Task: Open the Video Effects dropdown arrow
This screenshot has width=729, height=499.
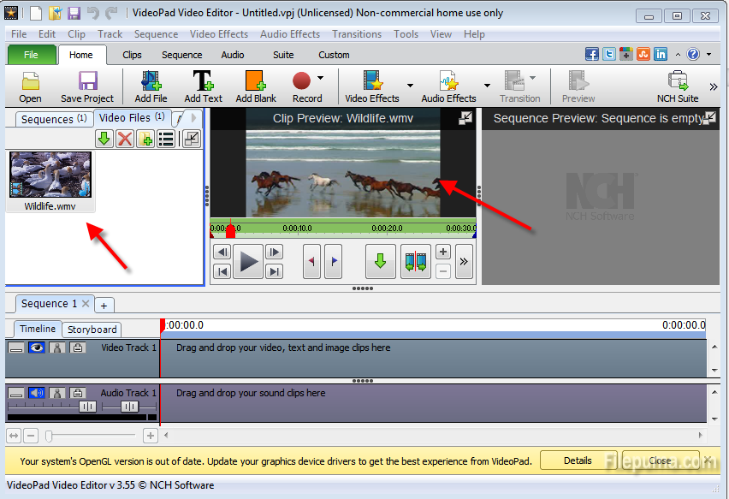Action: point(410,86)
